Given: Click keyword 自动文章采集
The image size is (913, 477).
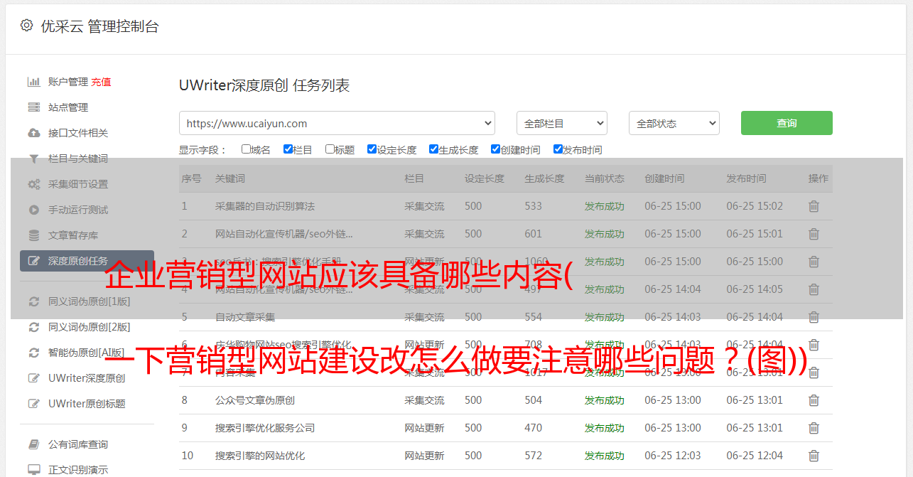Looking at the screenshot, I should (245, 317).
